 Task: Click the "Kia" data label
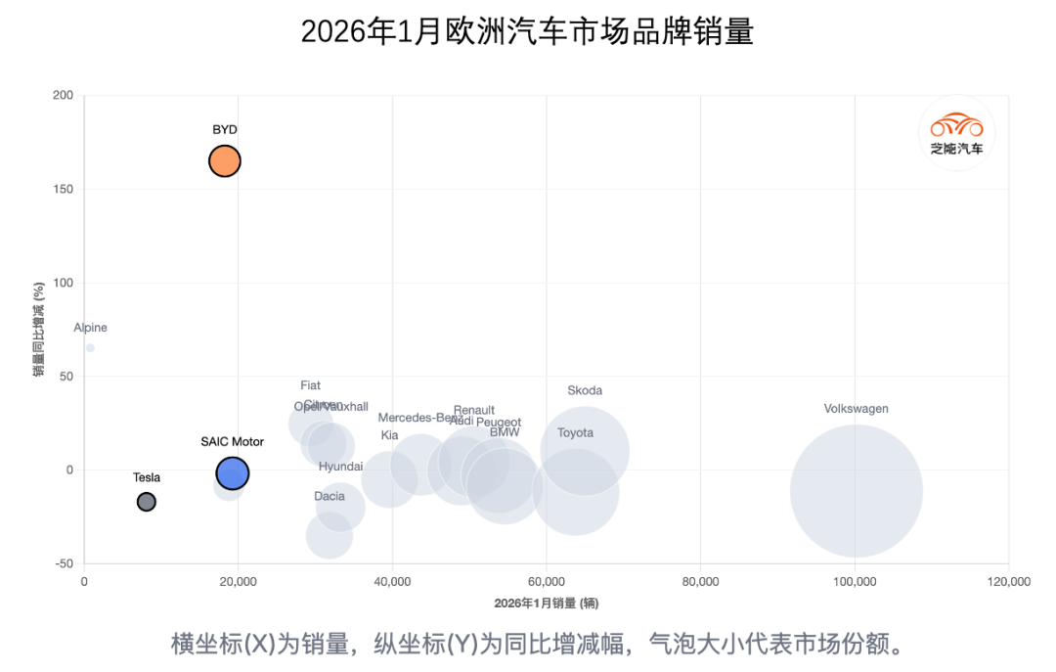pyautogui.click(x=389, y=435)
